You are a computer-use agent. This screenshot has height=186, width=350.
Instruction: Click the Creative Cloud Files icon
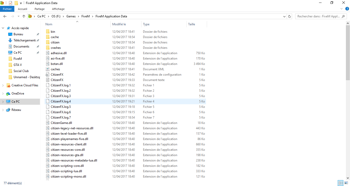pos(8,85)
